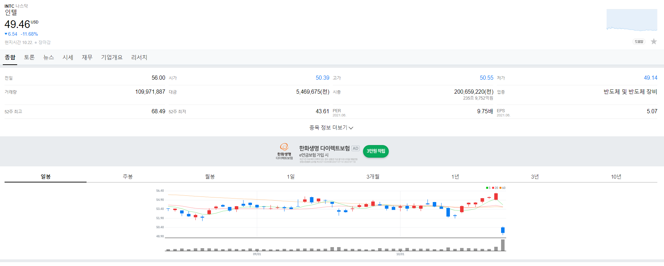
Task: Click the 인텔 stock name heading
Action: 11,13
